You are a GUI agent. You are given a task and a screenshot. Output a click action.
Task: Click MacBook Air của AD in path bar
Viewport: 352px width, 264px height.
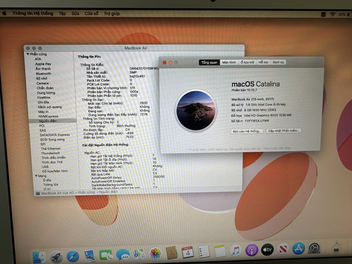coord(57,193)
